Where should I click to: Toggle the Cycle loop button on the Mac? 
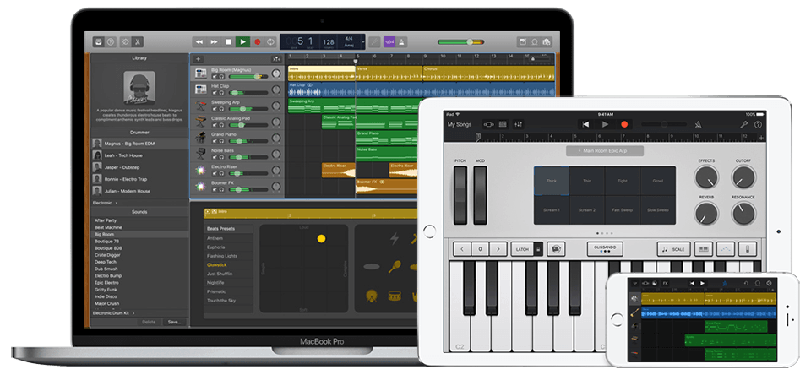pos(270,41)
